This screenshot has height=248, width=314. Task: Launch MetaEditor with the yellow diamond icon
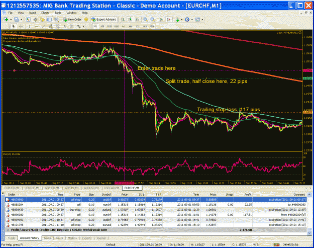[x=86, y=20]
